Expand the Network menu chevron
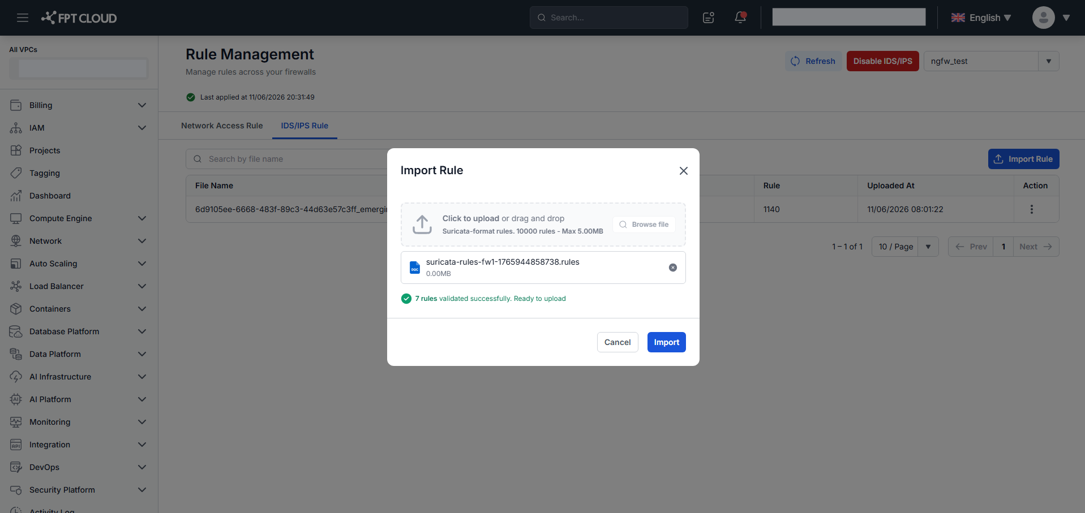1085x513 pixels. coord(142,241)
